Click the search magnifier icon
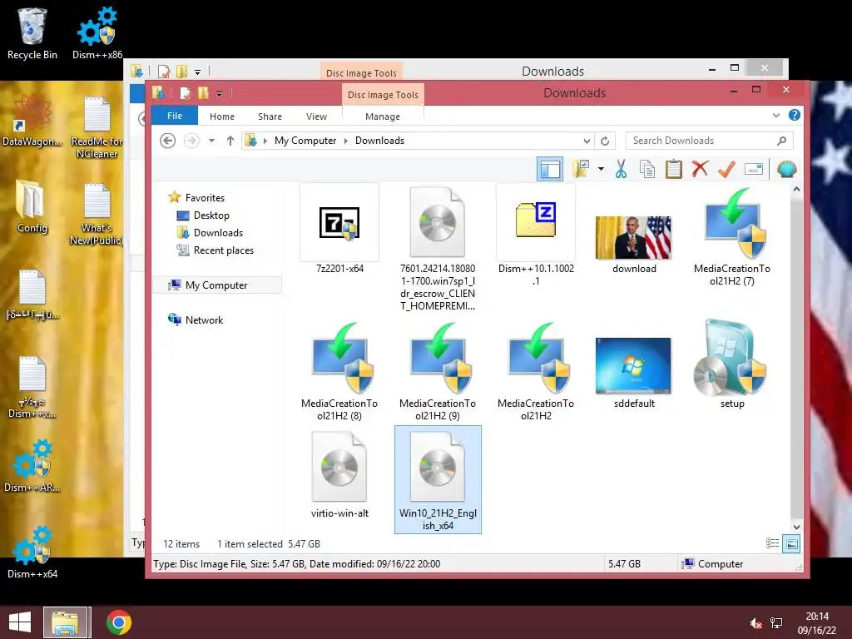 coord(781,141)
